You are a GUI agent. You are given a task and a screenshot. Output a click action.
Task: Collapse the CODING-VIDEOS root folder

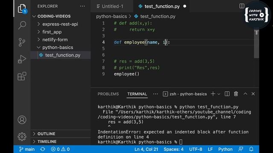tap(34, 16)
